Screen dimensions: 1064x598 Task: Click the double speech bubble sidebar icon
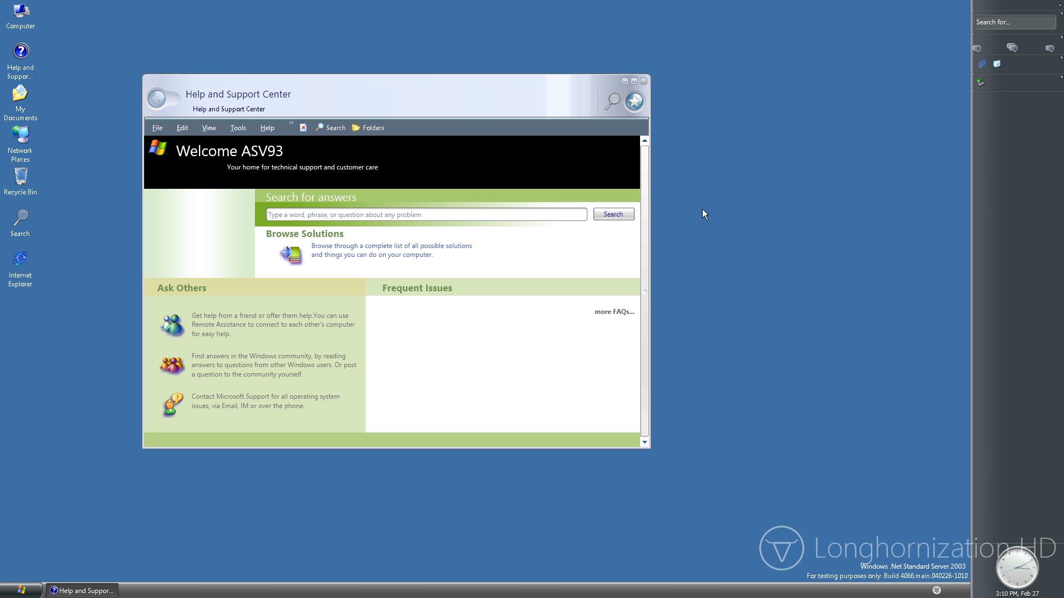click(1012, 48)
